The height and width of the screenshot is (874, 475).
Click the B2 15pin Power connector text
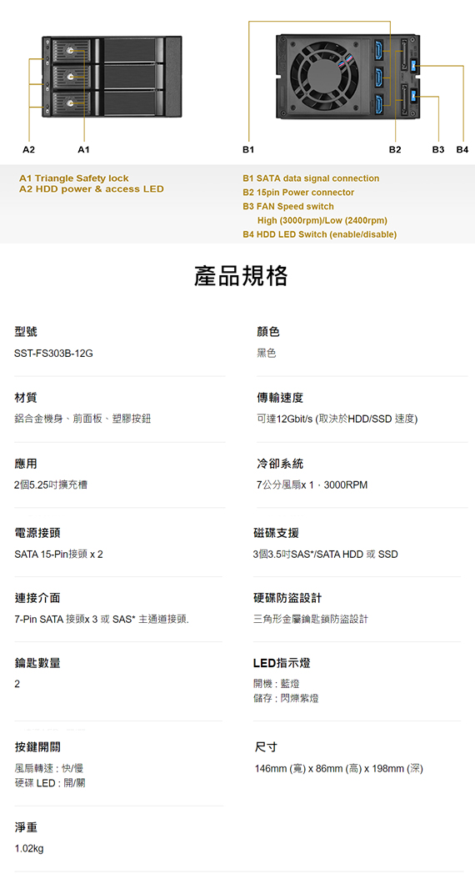[x=298, y=193]
